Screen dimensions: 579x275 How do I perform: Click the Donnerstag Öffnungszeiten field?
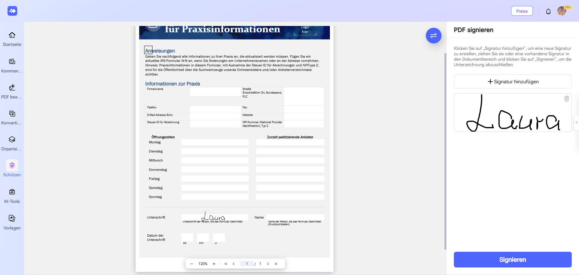point(215,170)
